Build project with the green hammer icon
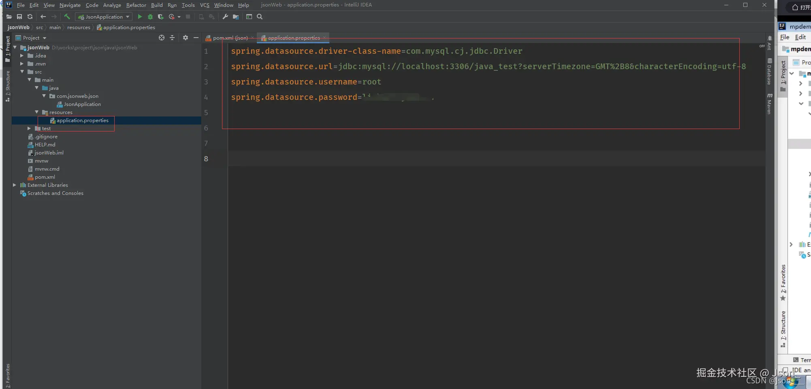This screenshot has height=389, width=811. pyautogui.click(x=67, y=17)
